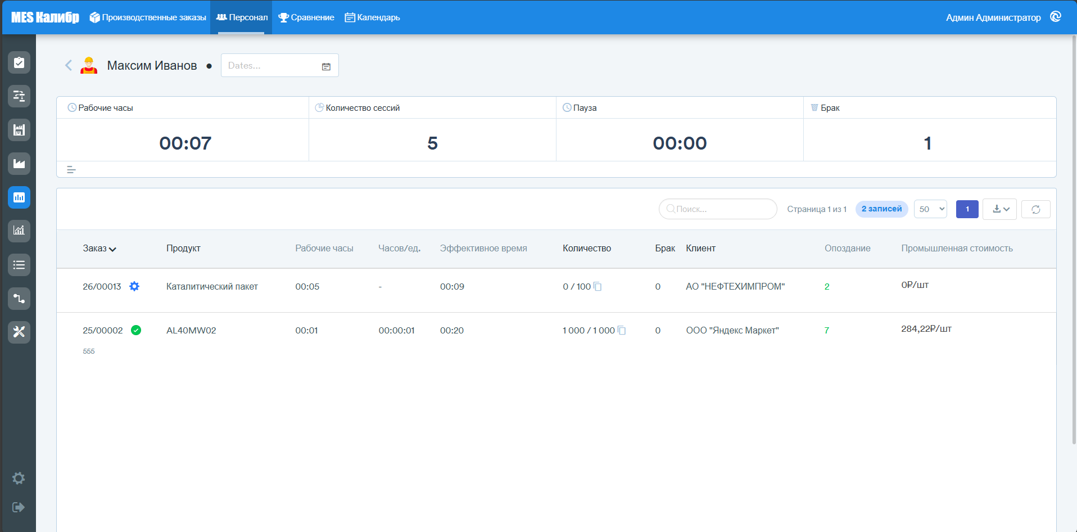
Task: Click the admin profile icon top right
Action: point(1056,17)
